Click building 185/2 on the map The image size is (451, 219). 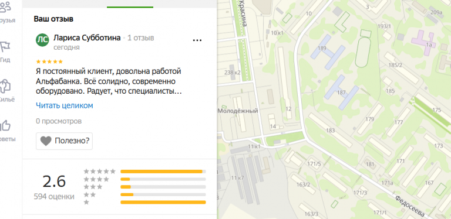(x=395, y=66)
